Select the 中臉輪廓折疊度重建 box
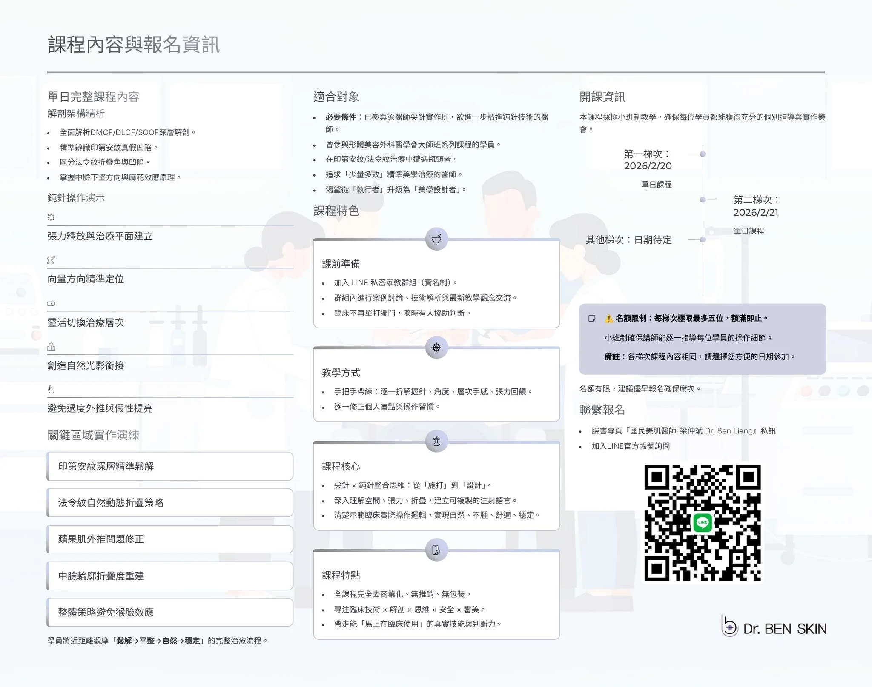The height and width of the screenshot is (687, 872). (170, 576)
